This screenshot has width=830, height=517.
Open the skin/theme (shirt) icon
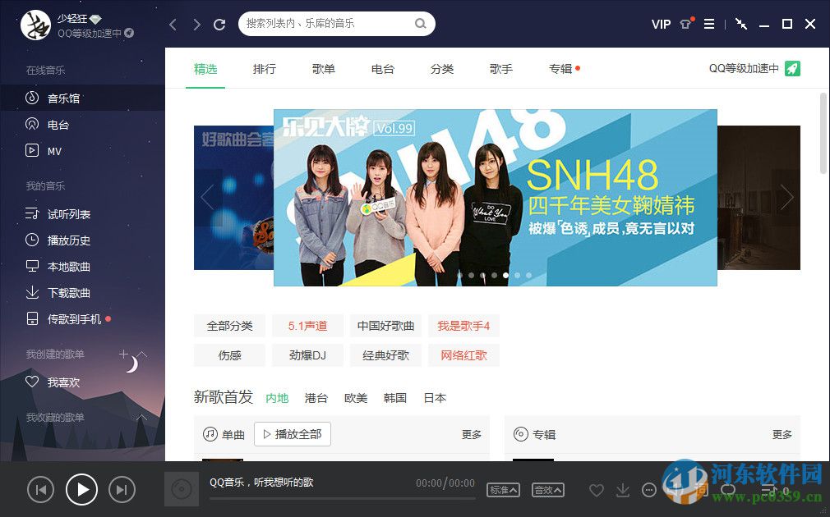click(x=686, y=24)
